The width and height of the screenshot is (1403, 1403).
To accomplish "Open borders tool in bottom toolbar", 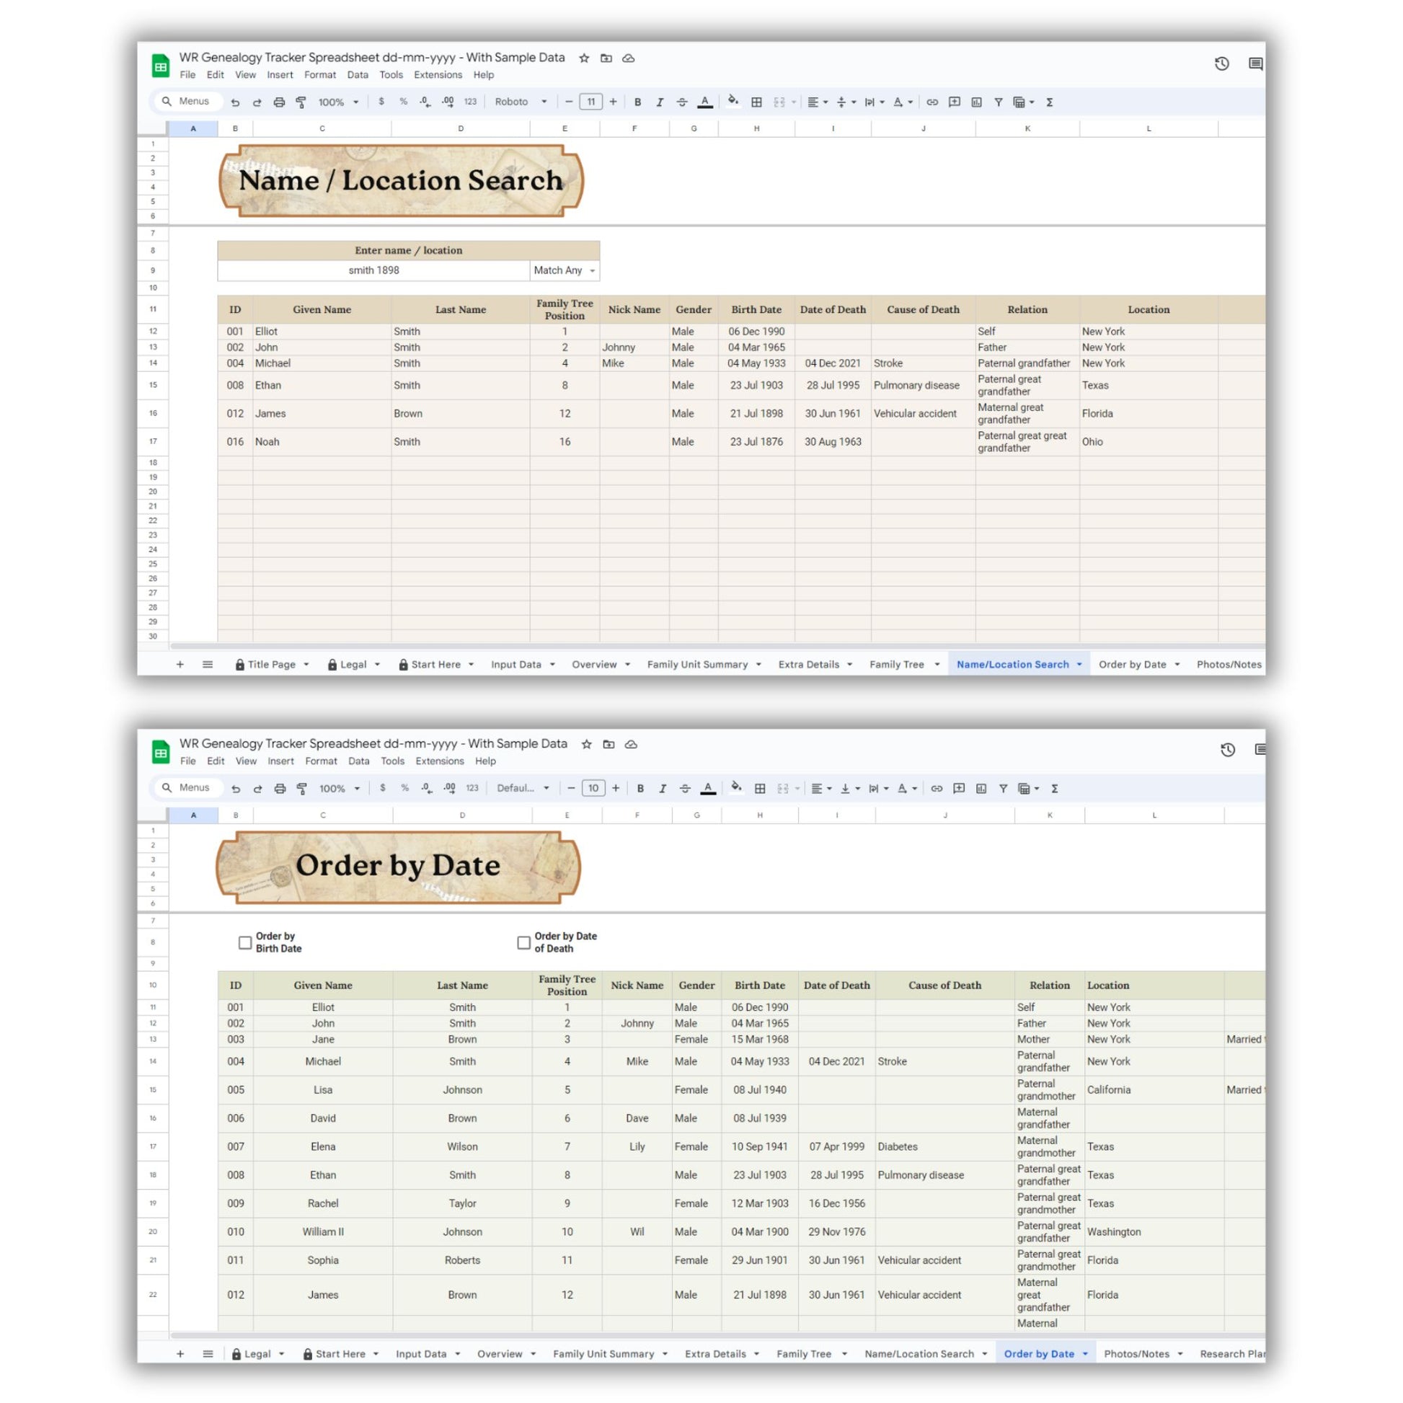I will pos(760,789).
